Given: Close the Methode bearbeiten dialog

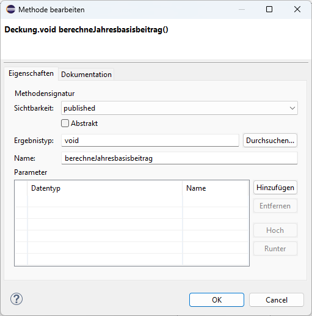Looking at the screenshot, I should pyautogui.click(x=297, y=9).
